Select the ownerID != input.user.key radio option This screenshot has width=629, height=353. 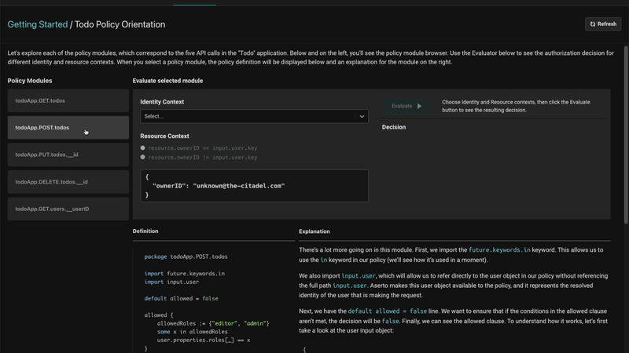pos(143,157)
